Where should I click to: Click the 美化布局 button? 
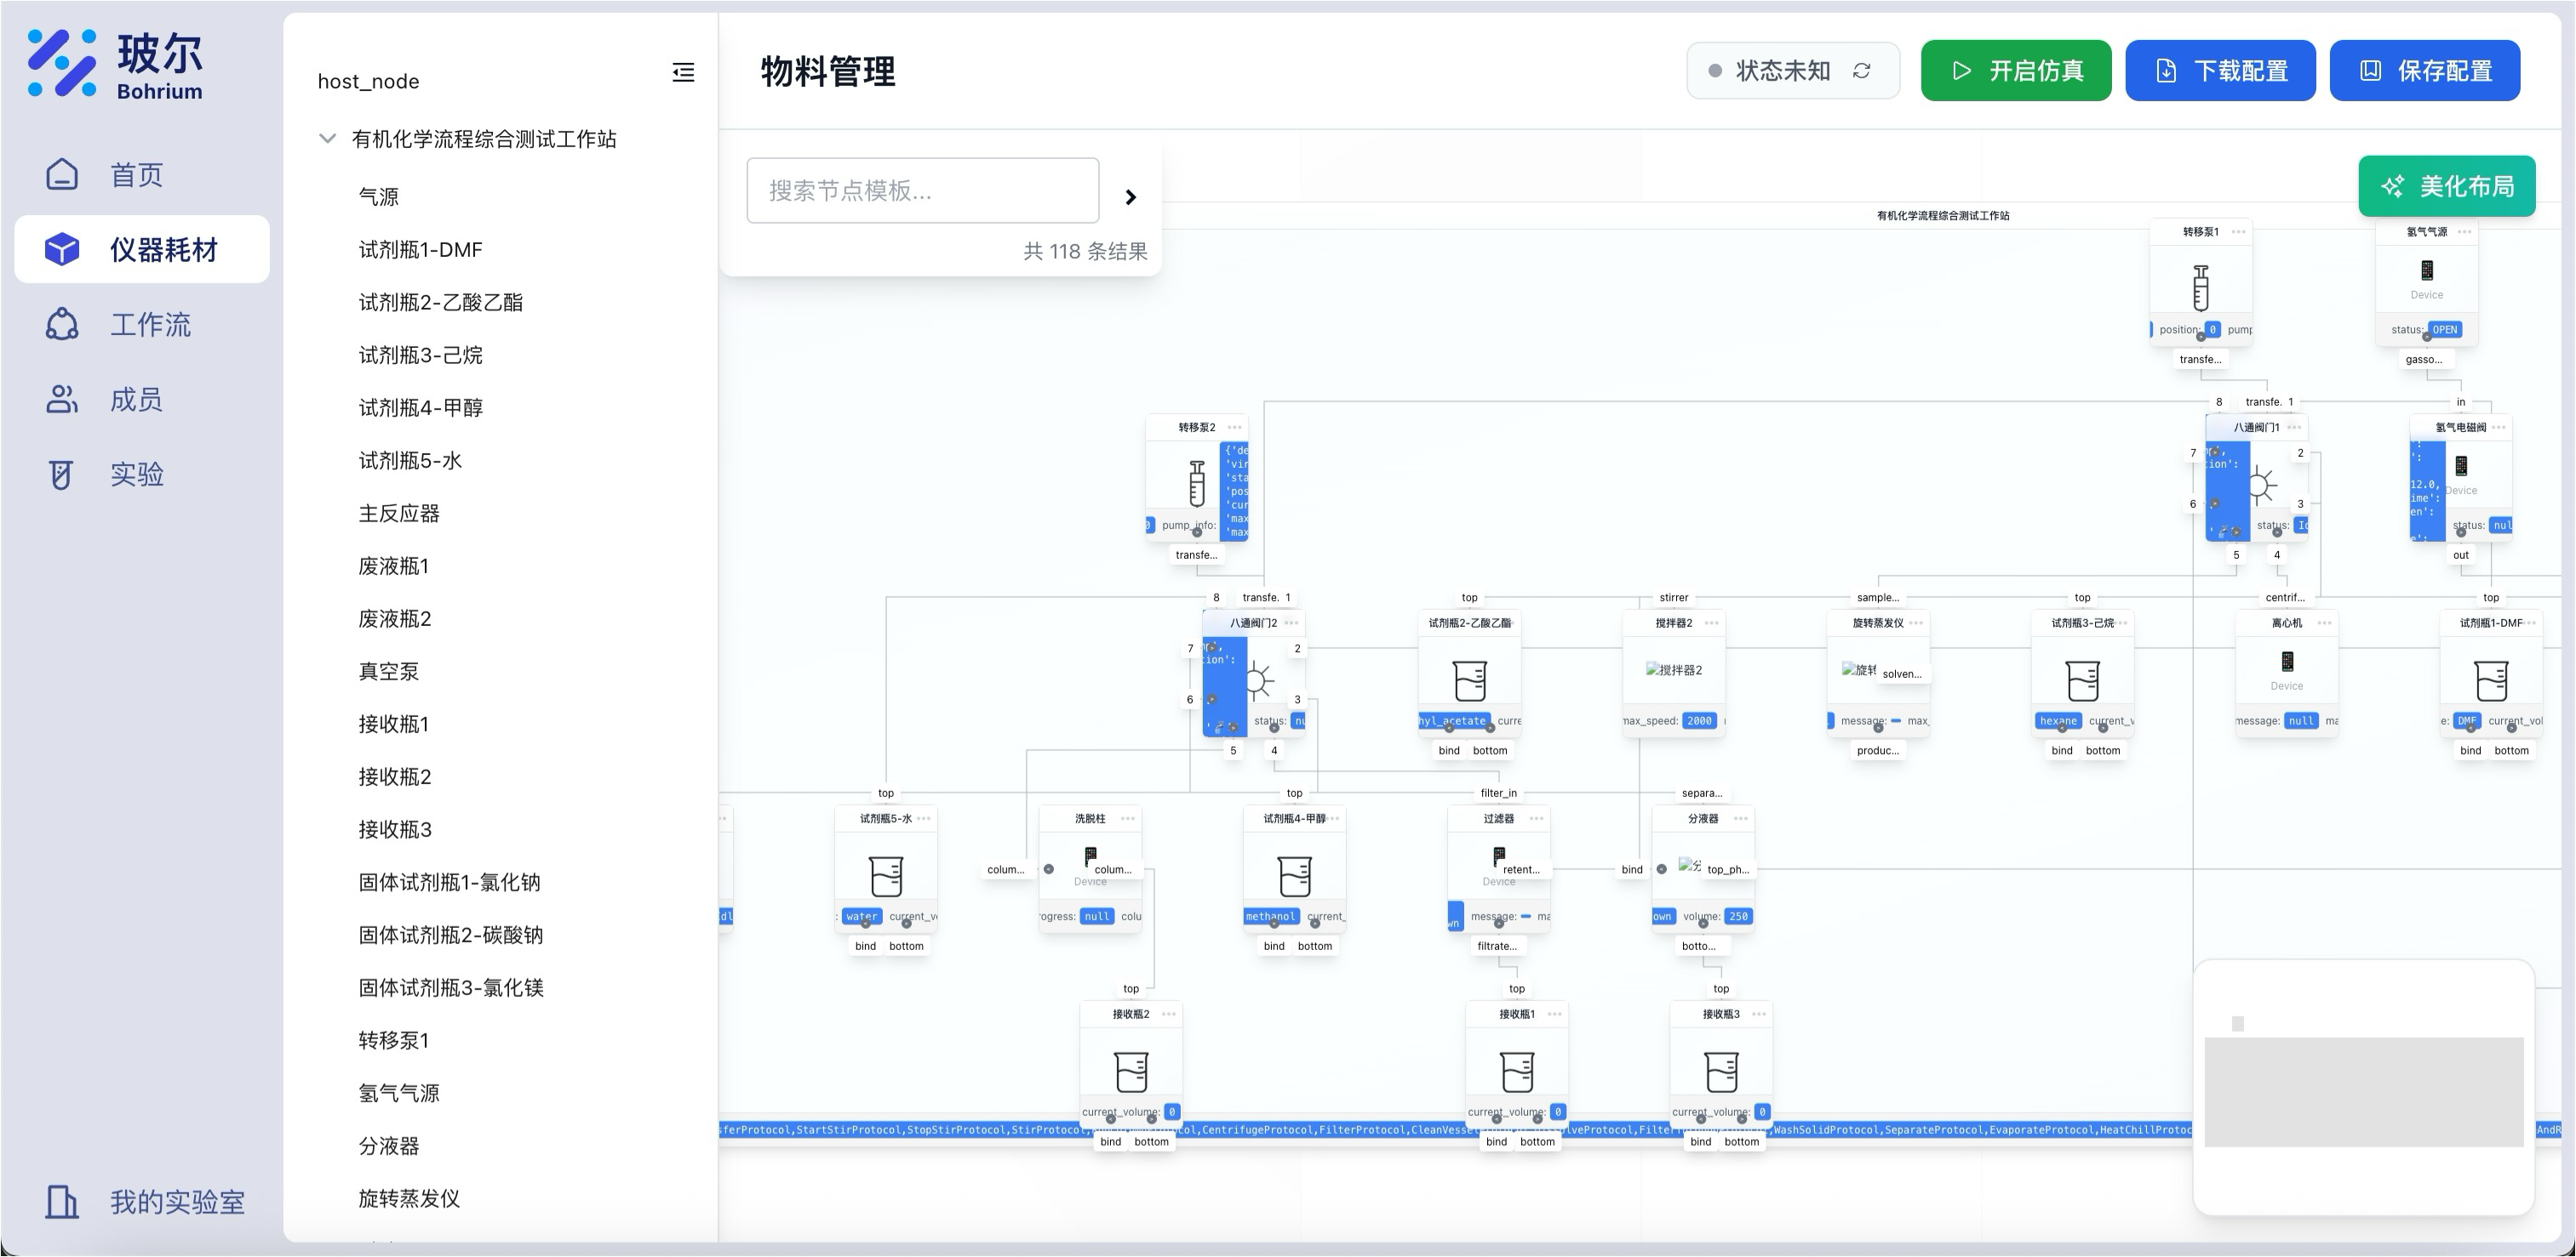(x=2446, y=186)
